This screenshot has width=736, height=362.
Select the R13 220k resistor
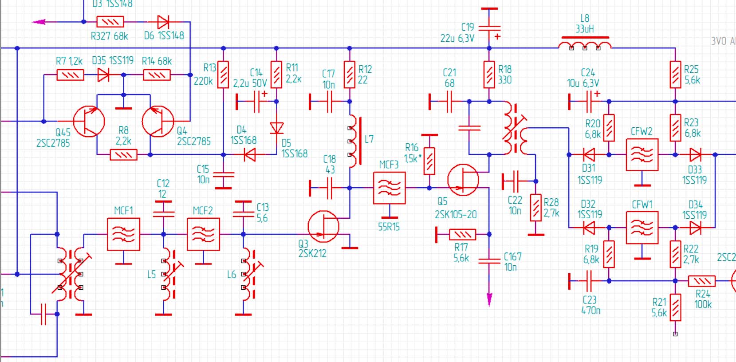point(223,75)
